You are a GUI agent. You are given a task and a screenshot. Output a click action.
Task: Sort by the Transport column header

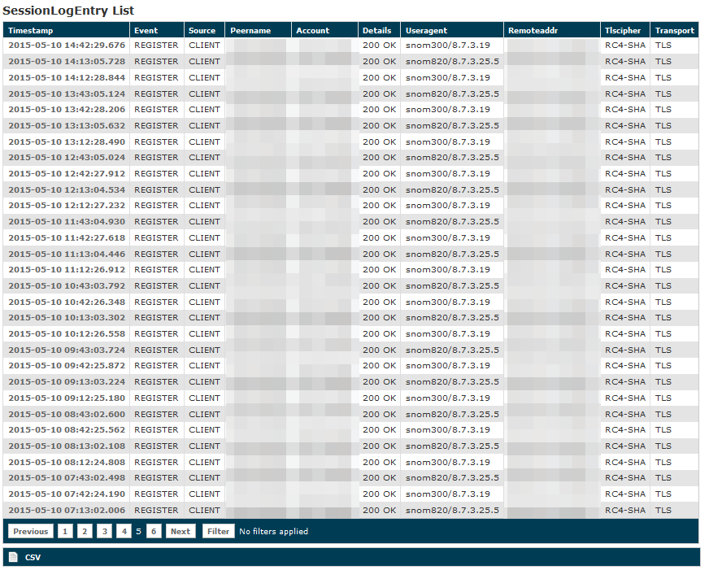coord(675,31)
